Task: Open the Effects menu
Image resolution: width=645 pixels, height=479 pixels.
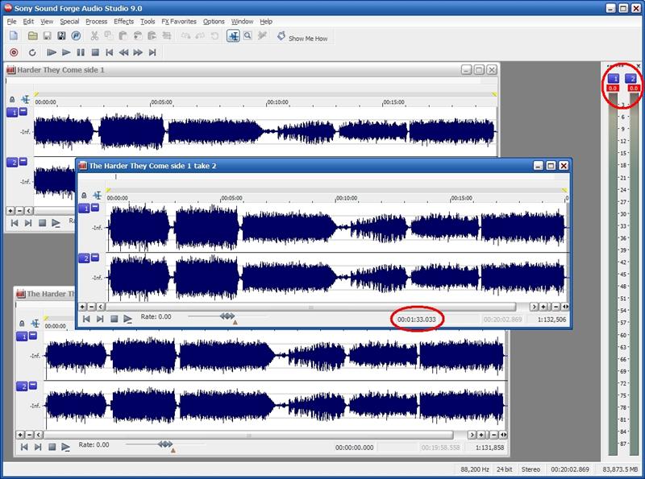Action: pyautogui.click(x=124, y=22)
